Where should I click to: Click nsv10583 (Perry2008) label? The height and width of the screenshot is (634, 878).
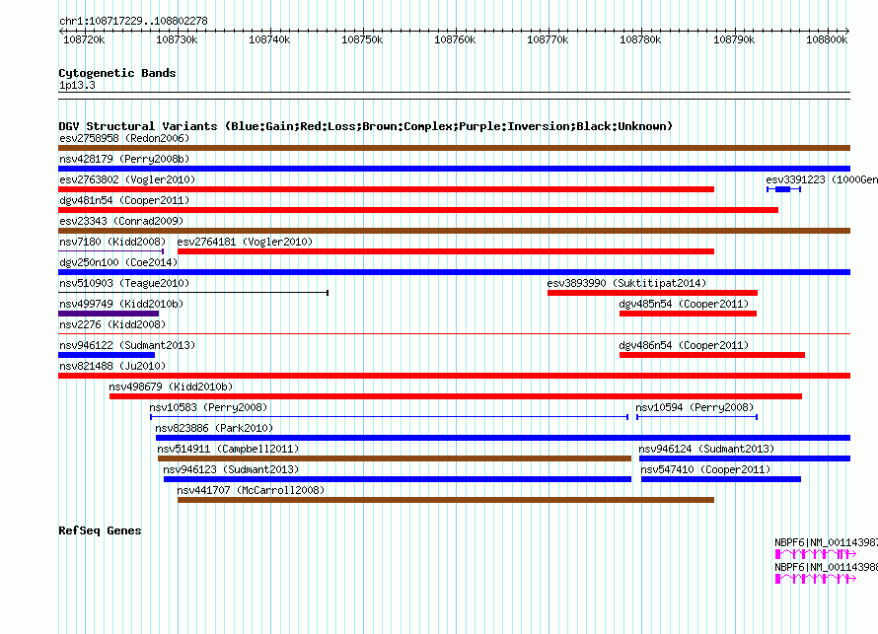[x=208, y=407]
